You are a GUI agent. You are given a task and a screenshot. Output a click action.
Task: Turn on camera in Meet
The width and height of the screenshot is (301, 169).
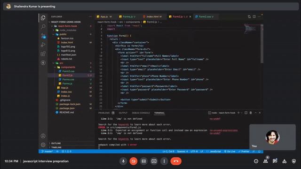tap(134, 161)
